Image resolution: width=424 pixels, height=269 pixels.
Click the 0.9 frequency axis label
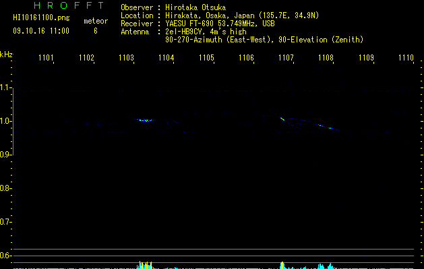click(5, 155)
